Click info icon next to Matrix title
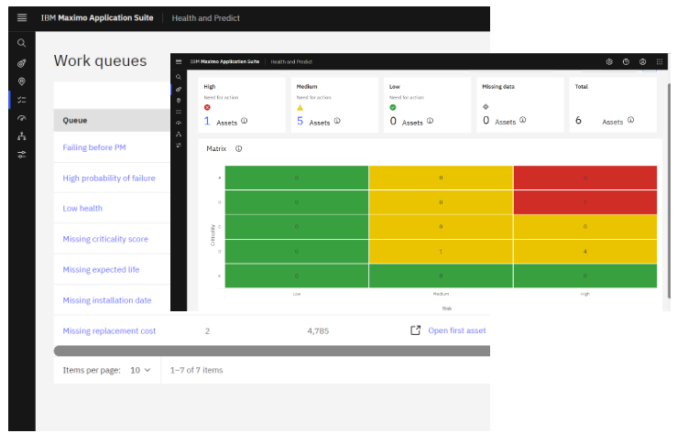 click(239, 149)
